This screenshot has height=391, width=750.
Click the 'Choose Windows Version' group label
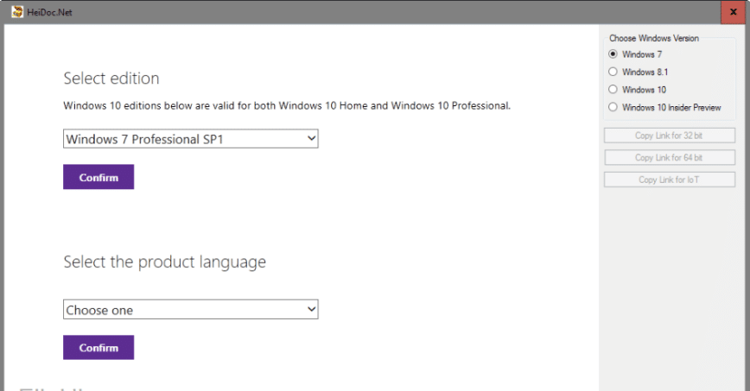click(654, 38)
